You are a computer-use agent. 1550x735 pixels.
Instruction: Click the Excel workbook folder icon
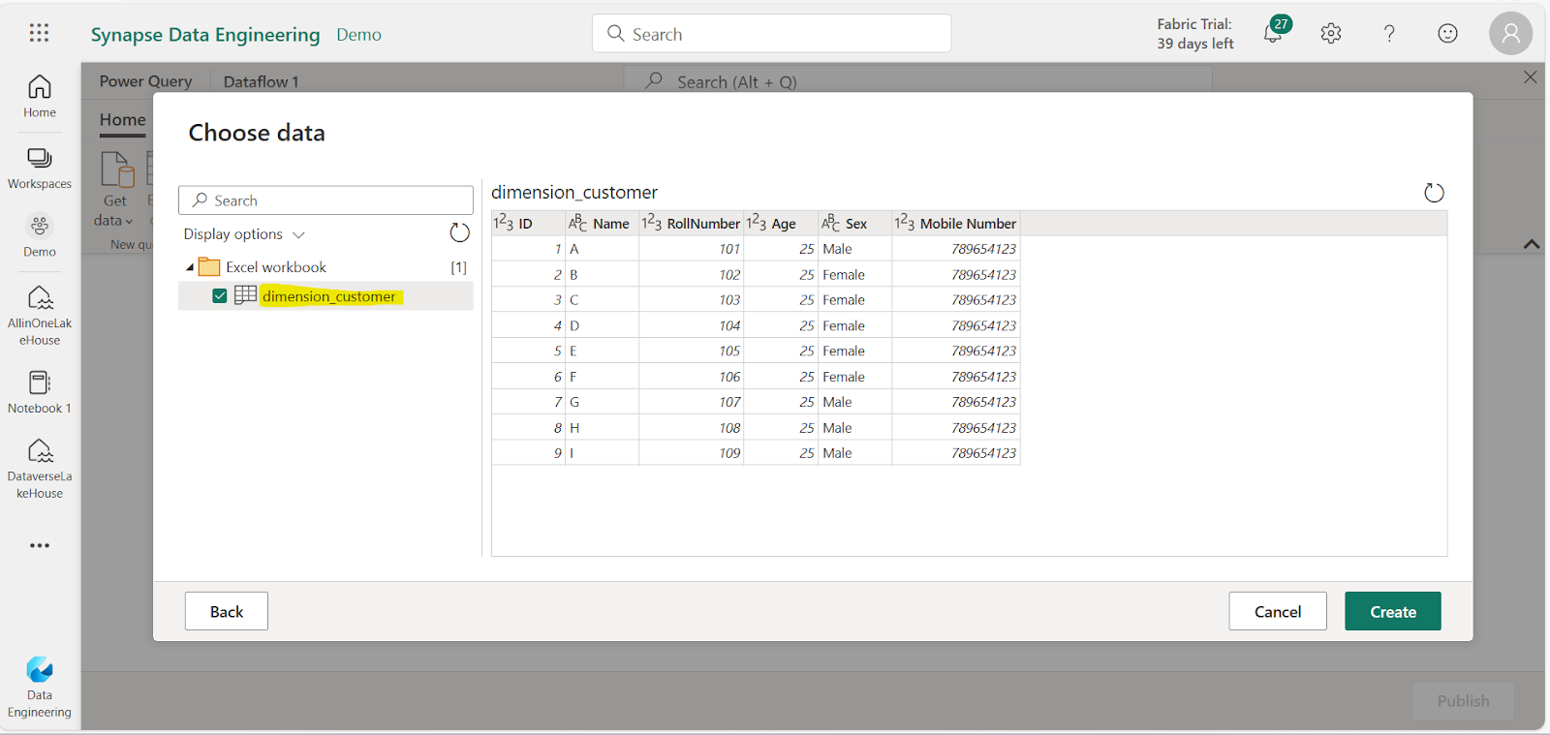coord(209,266)
